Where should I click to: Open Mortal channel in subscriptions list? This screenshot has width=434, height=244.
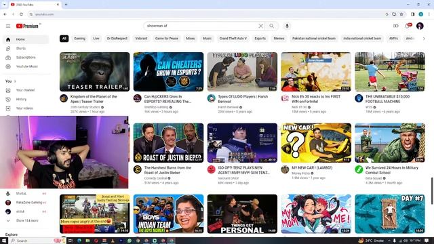[26, 193]
